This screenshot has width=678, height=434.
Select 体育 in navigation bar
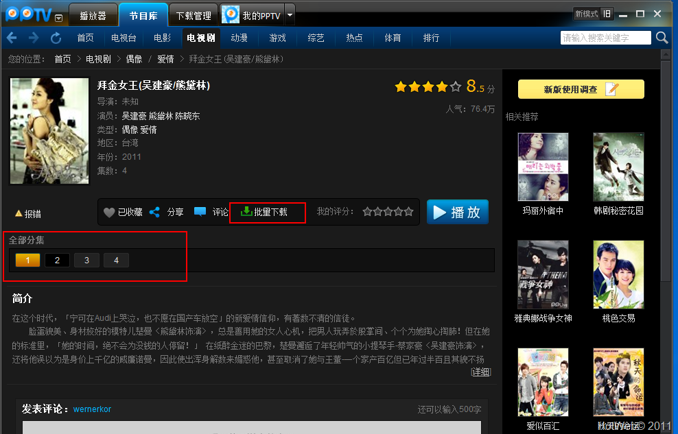[393, 38]
